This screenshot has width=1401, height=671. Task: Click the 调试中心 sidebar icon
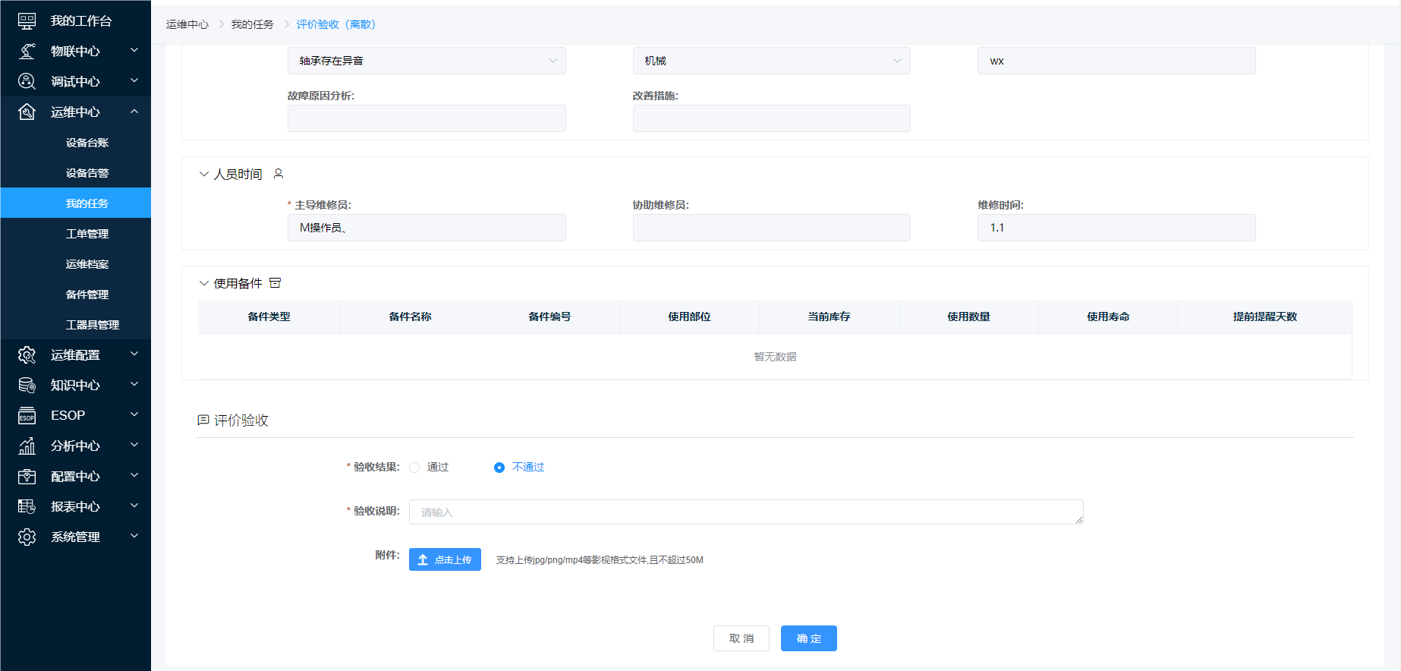click(x=27, y=82)
